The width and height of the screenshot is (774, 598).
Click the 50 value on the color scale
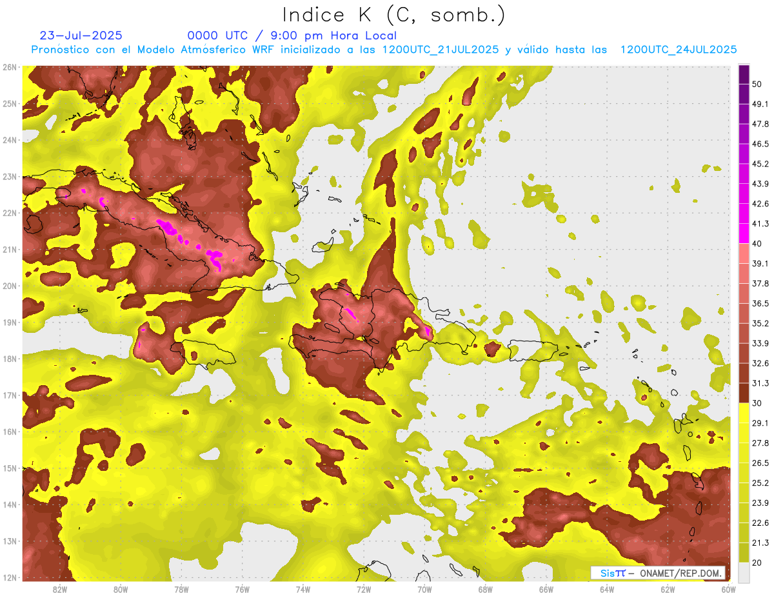coord(757,83)
